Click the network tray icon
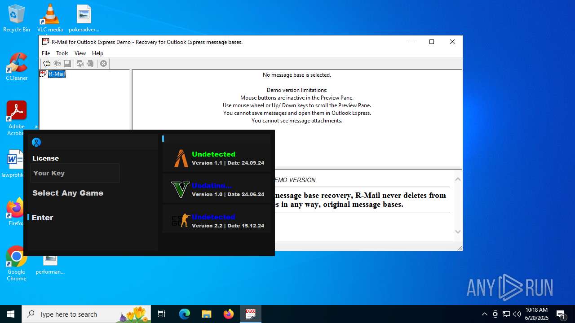 (x=506, y=314)
